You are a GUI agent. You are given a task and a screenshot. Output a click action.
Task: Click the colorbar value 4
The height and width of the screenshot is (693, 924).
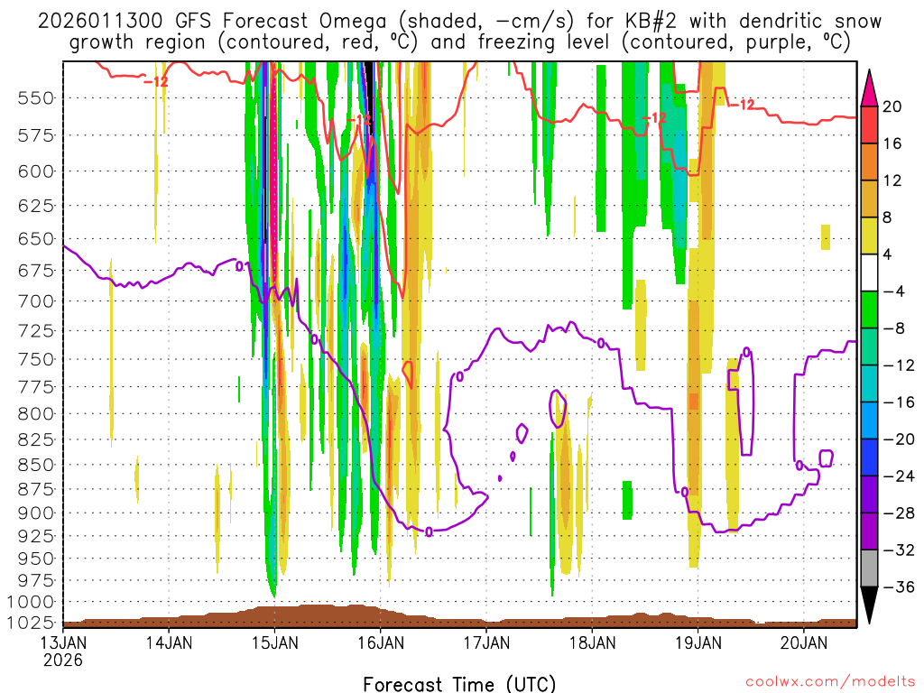click(x=888, y=254)
